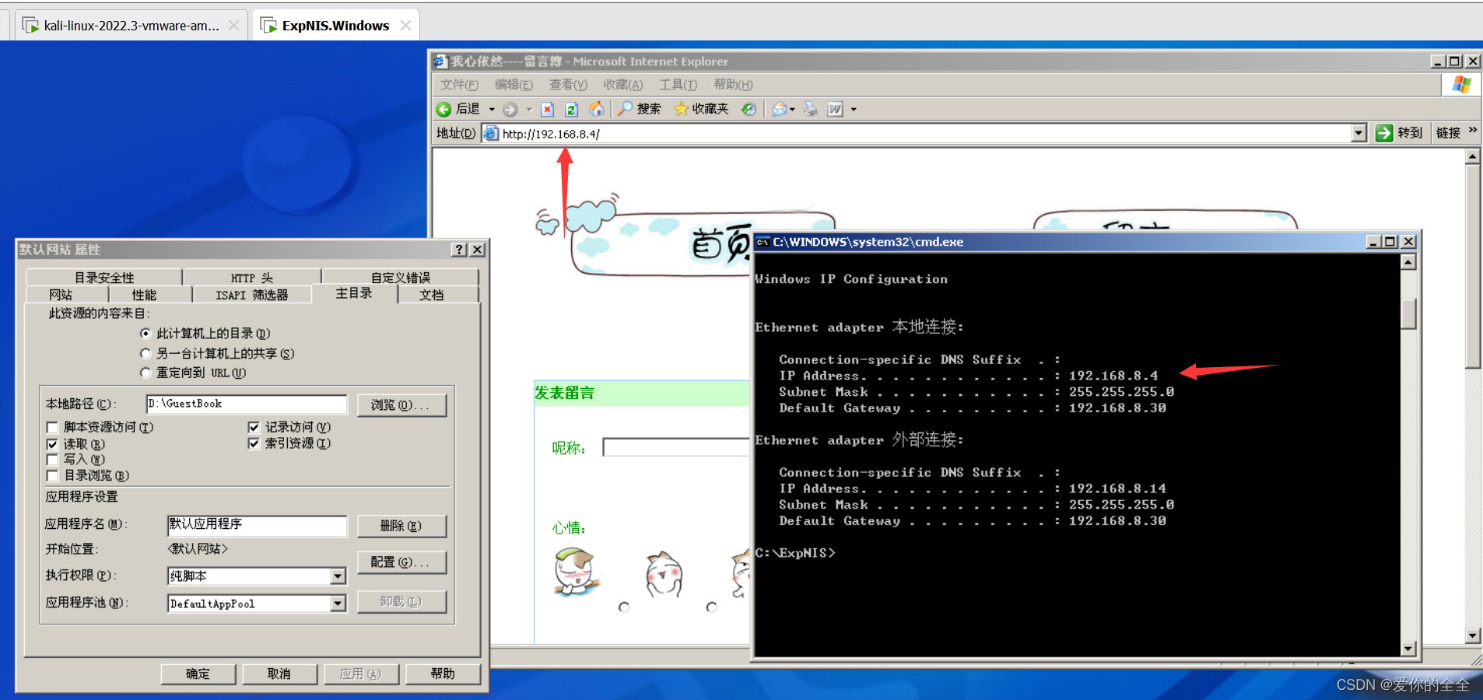Click the Stop icon in IE toolbar
1483x700 pixels.
(x=548, y=110)
